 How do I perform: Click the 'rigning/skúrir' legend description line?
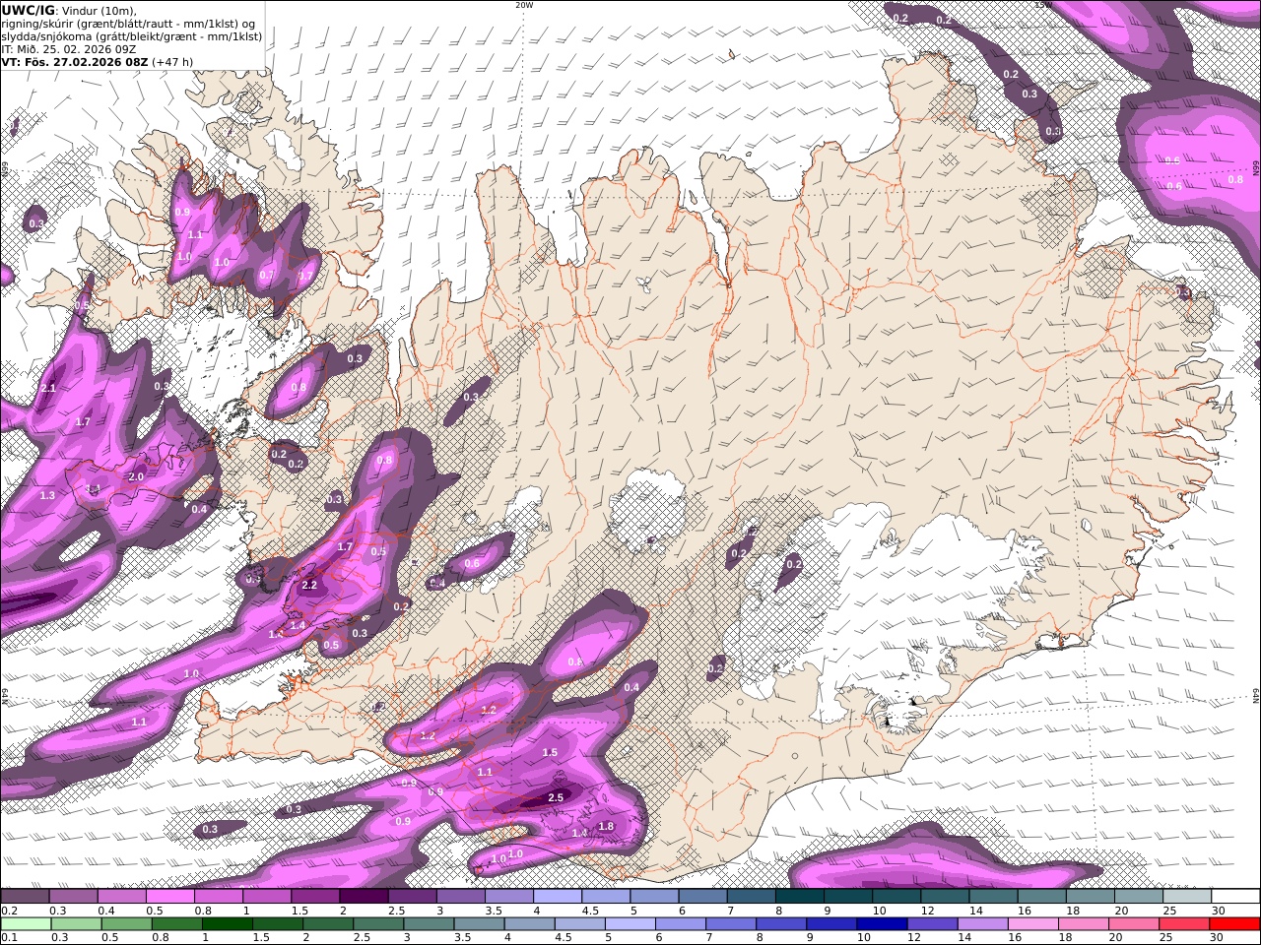coord(128,23)
